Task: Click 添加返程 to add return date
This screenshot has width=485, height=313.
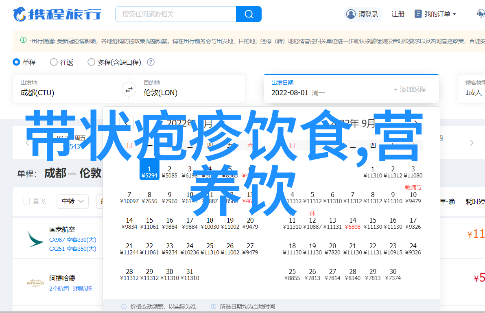Action: coord(409,89)
